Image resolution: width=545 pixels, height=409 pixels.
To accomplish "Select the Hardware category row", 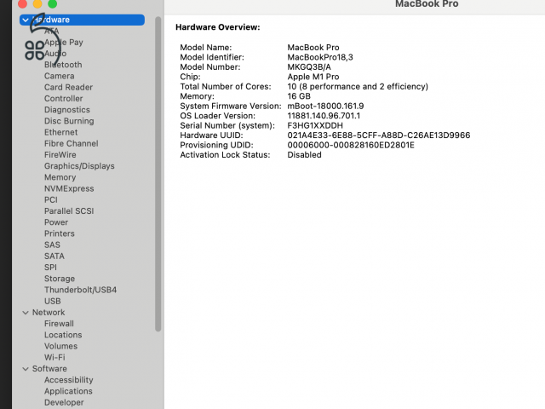I will click(x=82, y=20).
